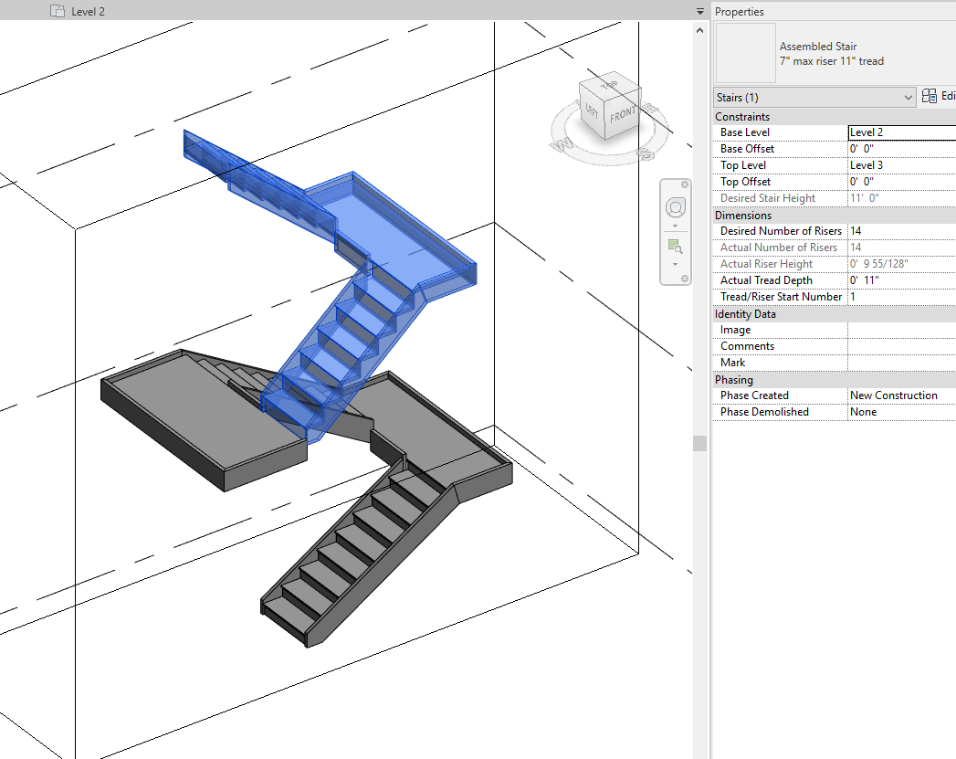This screenshot has width=956, height=759.
Task: Click the Properties panel scrollbar
Action: (x=700, y=442)
